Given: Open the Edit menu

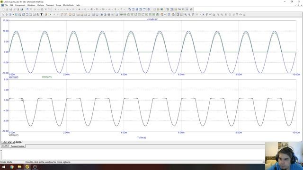Looking at the screenshot, I should tap(11, 5).
